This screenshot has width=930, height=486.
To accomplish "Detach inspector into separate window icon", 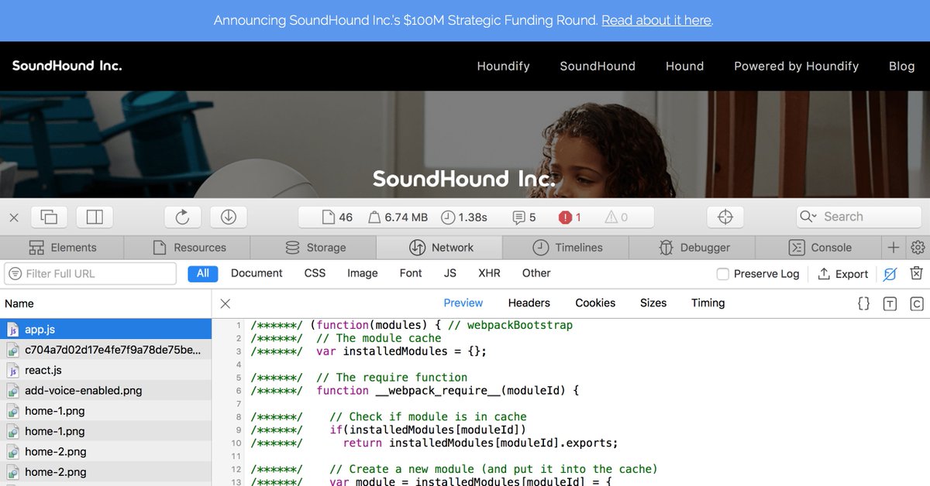I will [x=50, y=217].
